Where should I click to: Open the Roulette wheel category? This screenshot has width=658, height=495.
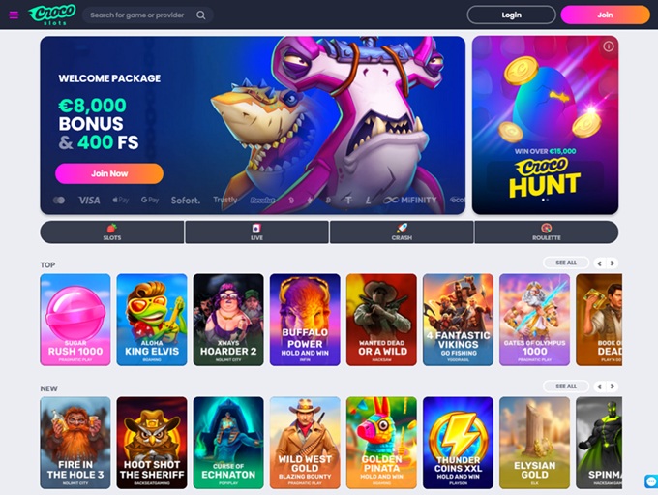[x=547, y=232]
